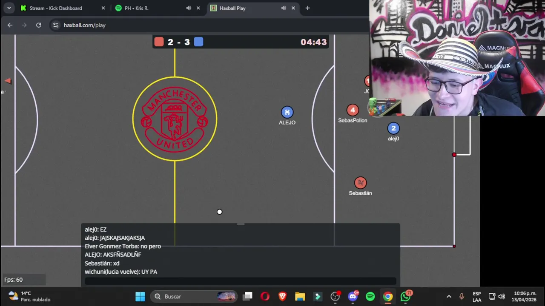Image resolution: width=545 pixels, height=306 pixels.
Task: Click the microphone tray icon
Action: (x=462, y=296)
